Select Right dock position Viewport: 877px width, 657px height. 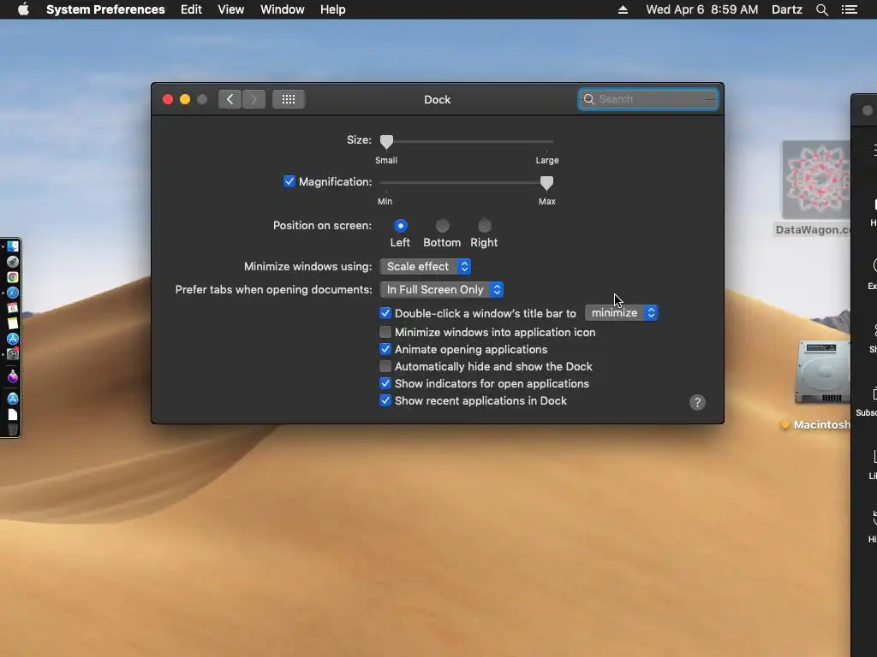point(485,226)
